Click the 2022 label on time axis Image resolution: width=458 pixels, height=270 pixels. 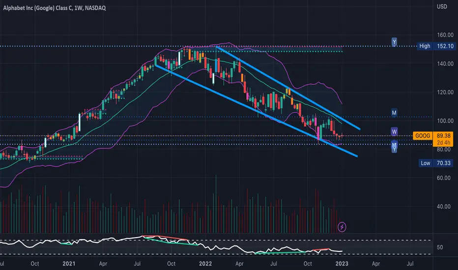pyautogui.click(x=205, y=264)
